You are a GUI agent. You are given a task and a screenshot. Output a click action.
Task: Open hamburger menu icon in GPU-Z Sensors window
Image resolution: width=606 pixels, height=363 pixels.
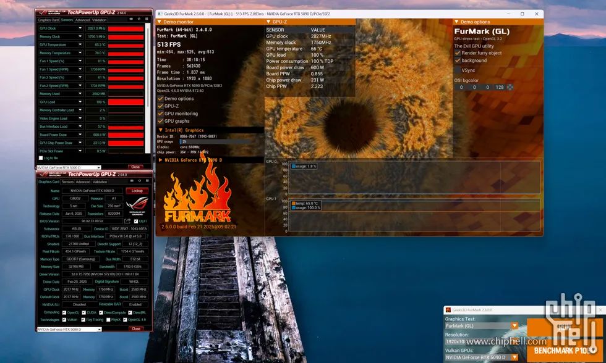(x=147, y=19)
